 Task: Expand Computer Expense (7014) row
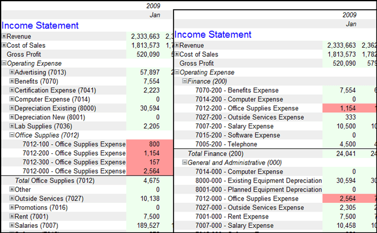pyautogui.click(x=12, y=99)
